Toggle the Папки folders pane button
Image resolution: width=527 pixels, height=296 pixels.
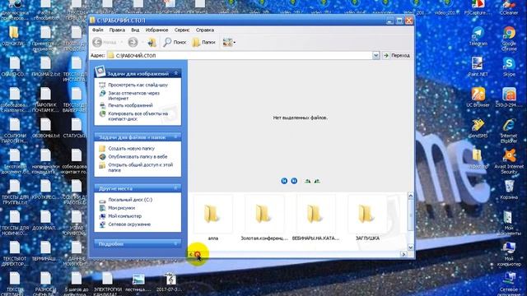tap(203, 42)
